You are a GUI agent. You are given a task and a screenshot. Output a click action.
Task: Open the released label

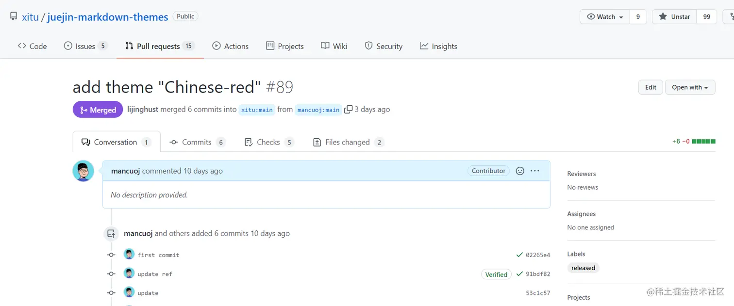coord(583,268)
